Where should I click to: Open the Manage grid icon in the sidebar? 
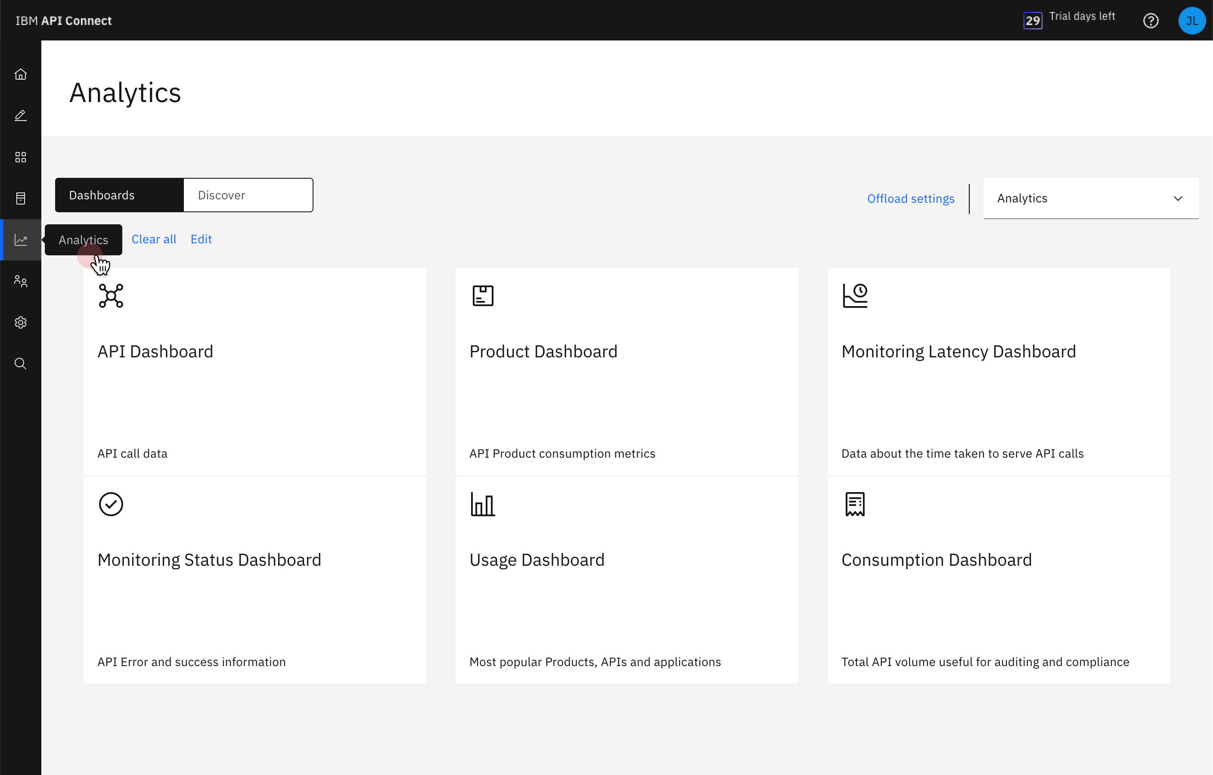pos(21,157)
